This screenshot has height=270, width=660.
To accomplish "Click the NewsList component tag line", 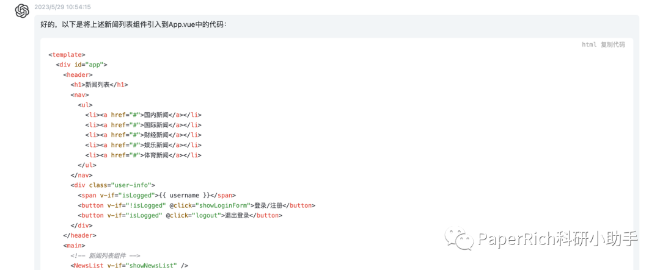I will (130, 265).
